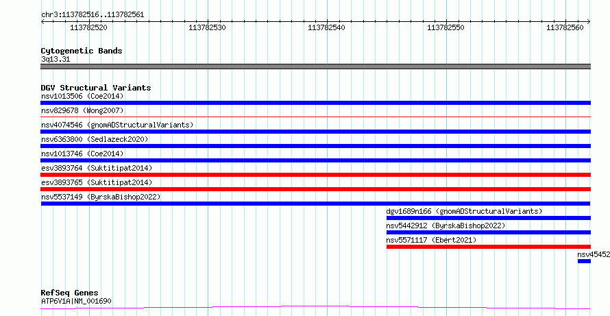Image resolution: width=610 pixels, height=316 pixels.
Task: Select the blue bar under nsv1013506
Action: (x=315, y=103)
